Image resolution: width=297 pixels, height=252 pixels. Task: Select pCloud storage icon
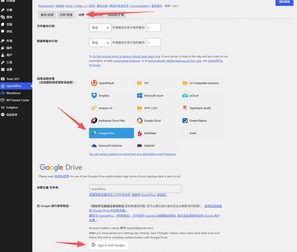(x=185, y=96)
